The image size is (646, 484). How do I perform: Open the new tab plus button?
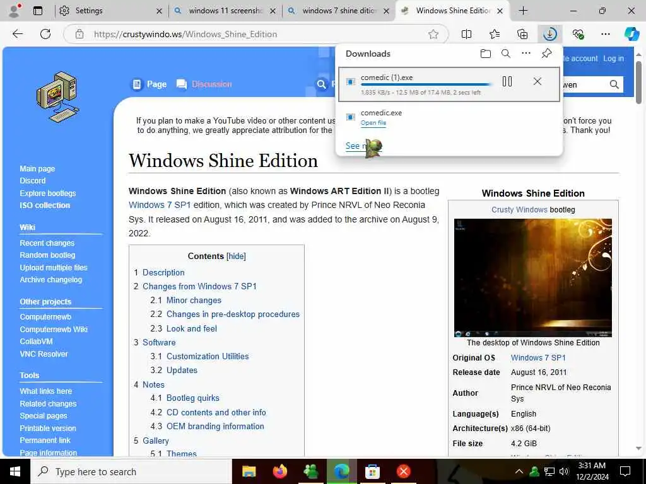pyautogui.click(x=523, y=11)
